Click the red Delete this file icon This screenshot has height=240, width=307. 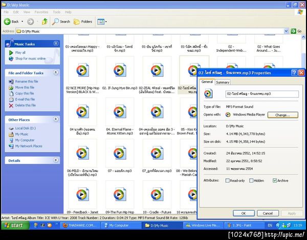tap(11, 105)
